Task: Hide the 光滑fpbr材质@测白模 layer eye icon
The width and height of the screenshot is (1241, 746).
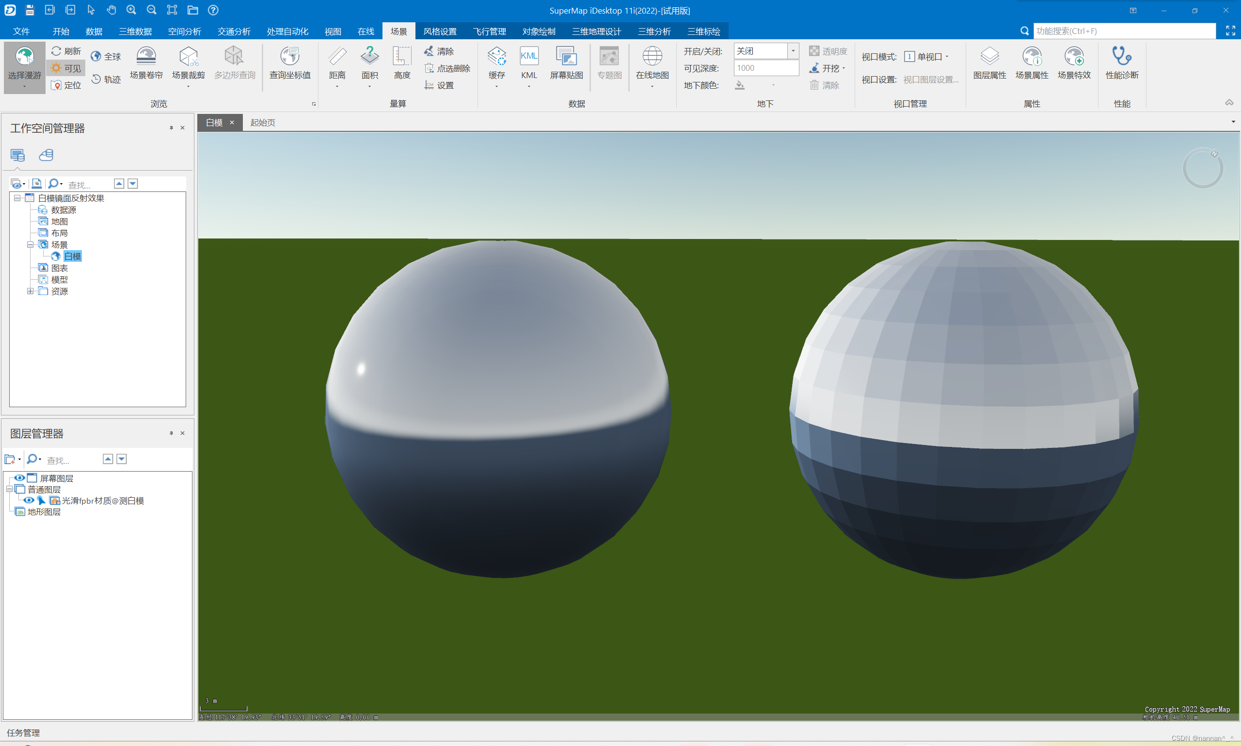Action: (x=29, y=500)
